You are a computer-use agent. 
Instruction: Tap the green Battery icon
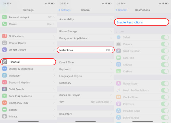[x=5, y=110]
